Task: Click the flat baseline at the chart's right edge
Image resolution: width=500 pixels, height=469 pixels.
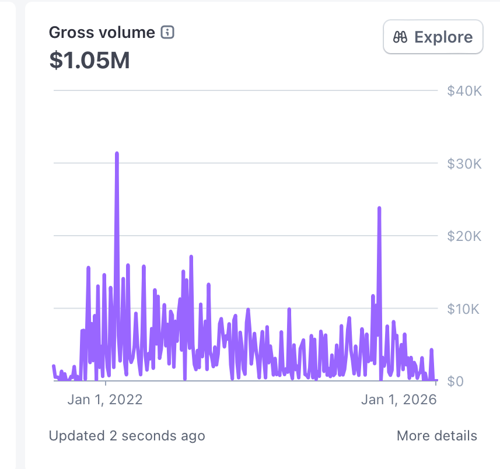Action: pos(436,380)
